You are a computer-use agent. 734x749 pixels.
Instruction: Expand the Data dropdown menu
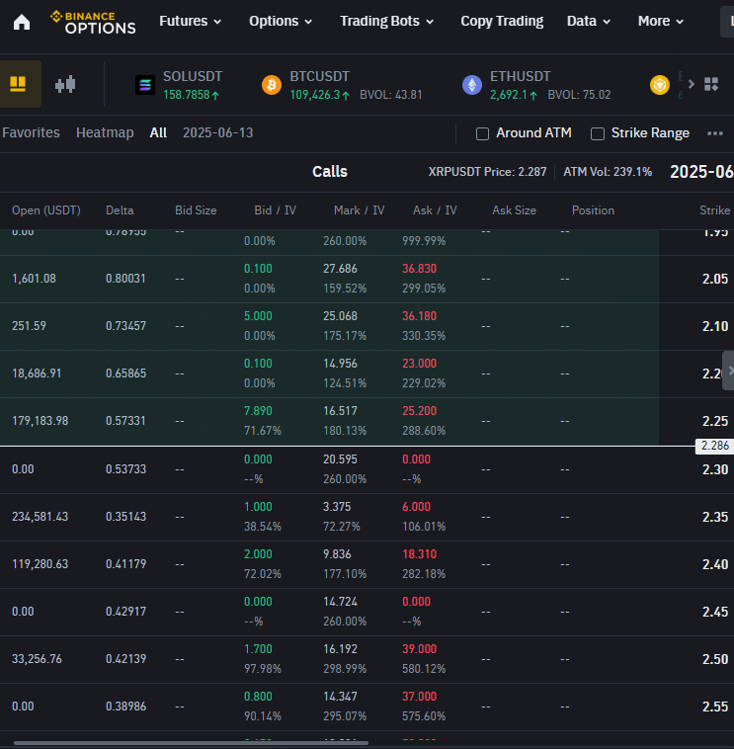point(589,21)
